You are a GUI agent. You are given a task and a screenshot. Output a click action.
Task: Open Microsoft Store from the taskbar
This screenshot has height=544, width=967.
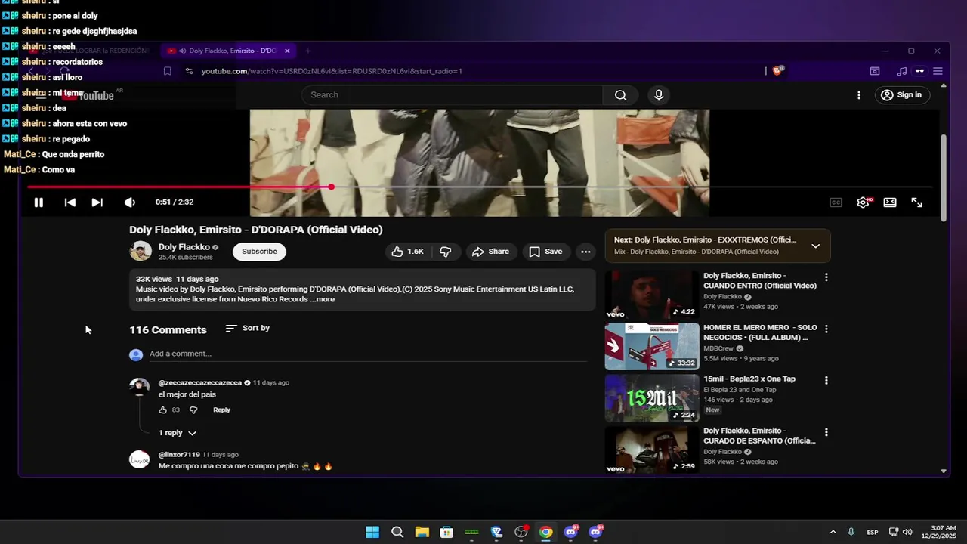[x=446, y=532]
